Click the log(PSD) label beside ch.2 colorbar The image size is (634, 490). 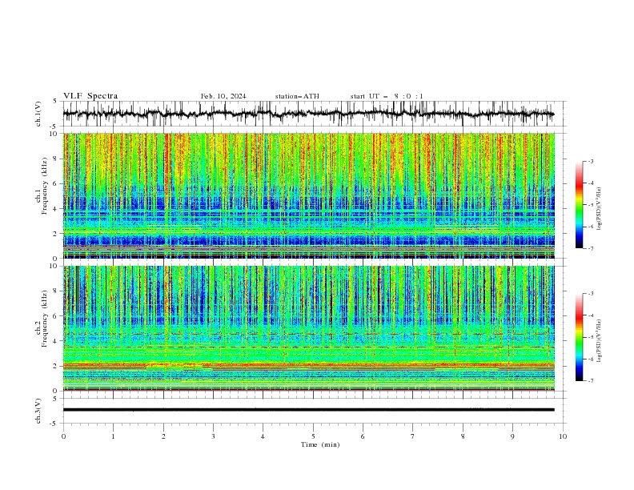click(600, 340)
